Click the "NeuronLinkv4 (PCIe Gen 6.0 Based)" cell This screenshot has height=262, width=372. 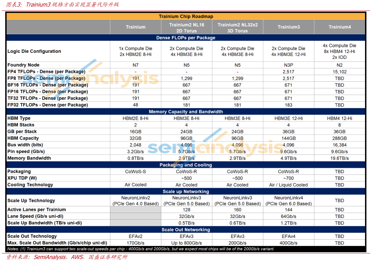pyautogui.click(x=289, y=201)
